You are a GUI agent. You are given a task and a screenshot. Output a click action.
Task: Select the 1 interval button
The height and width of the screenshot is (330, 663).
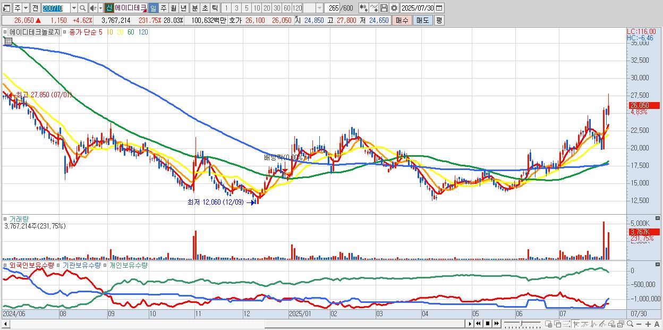click(x=226, y=8)
